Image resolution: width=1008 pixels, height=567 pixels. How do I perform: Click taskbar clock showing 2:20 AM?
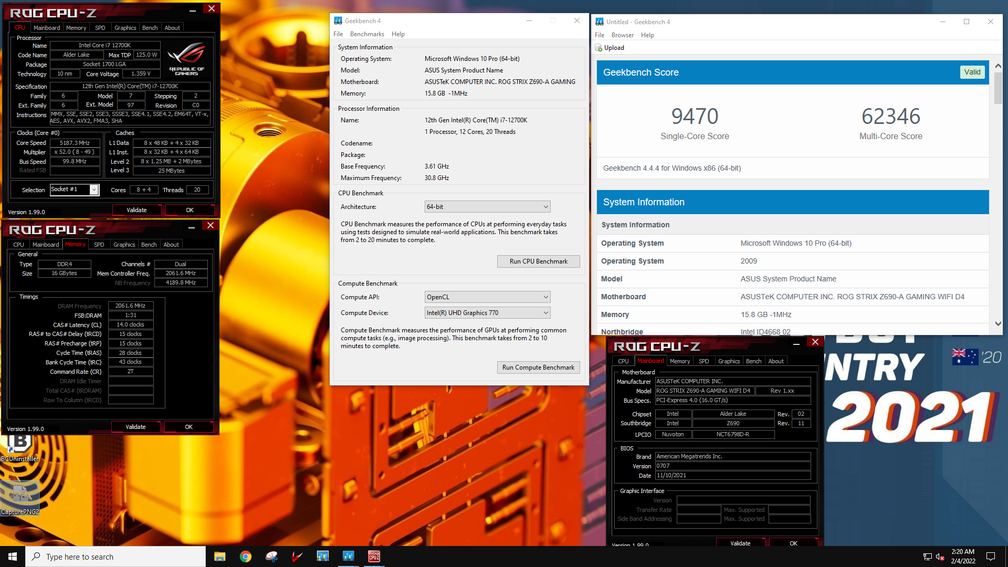tap(963, 556)
